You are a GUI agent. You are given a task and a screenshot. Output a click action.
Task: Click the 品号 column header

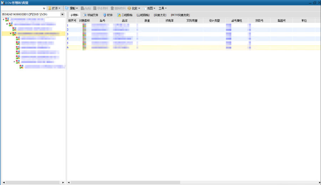pyautogui.click(x=102, y=21)
